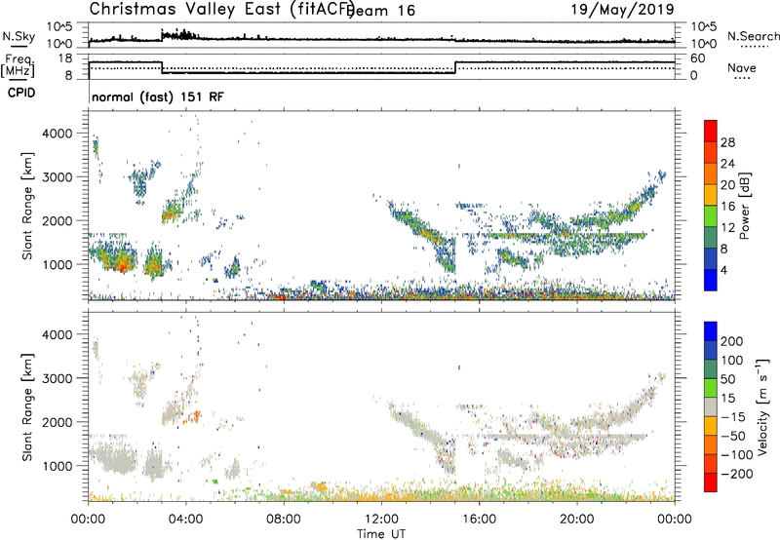
Task: Click the '08:00' time axis label
Action: (284, 520)
